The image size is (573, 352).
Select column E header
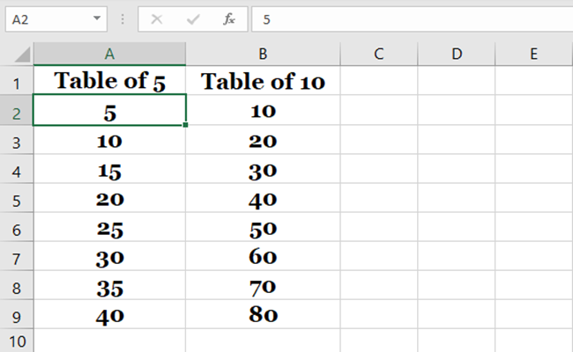tap(533, 54)
